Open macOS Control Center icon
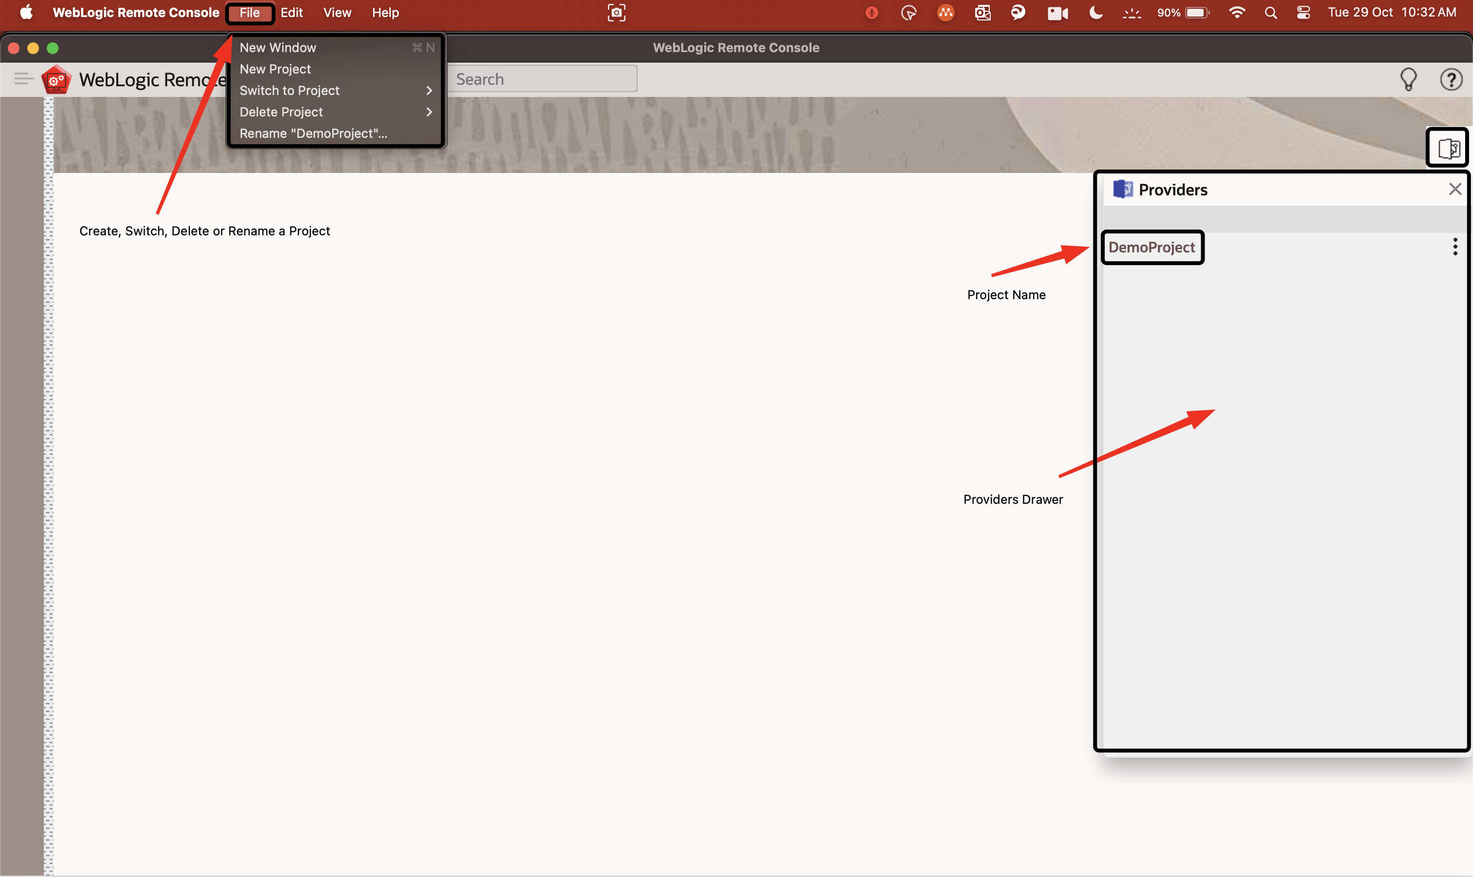Viewport: 1473px width, 877px height. (1303, 12)
